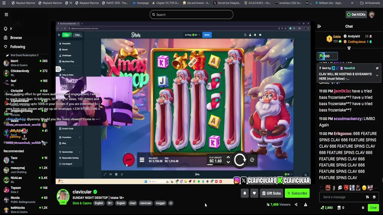Viewport: 383px width, 215px height.
Task: Send message with Chat button
Action: point(373,208)
